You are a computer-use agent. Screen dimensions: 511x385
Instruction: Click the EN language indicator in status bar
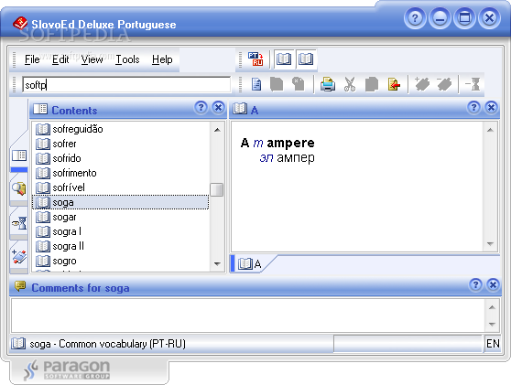point(493,344)
